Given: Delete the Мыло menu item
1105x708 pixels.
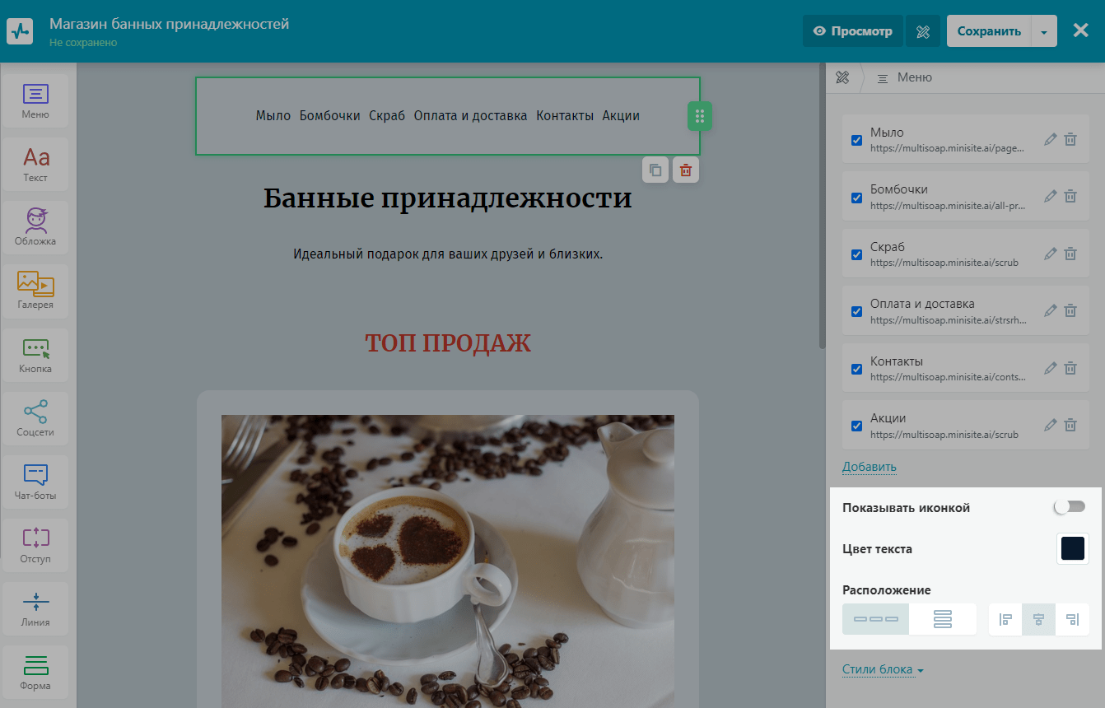Looking at the screenshot, I should 1070,139.
